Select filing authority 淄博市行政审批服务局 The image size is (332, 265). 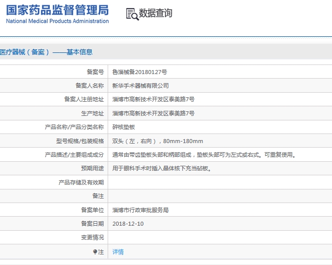[140, 210]
